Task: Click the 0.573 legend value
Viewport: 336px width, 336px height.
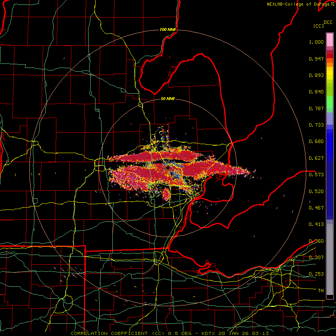Action: (316, 175)
